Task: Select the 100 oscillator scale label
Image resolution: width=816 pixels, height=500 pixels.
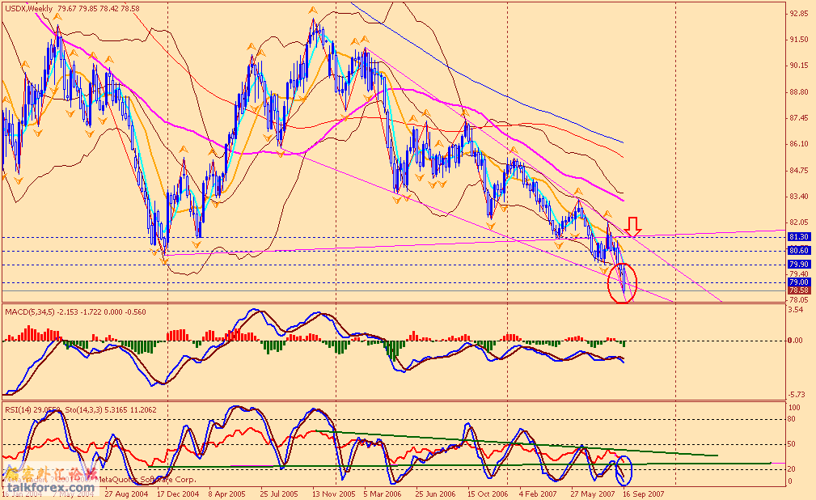Action: 795,408
